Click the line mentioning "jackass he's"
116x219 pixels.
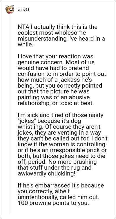(55, 80)
